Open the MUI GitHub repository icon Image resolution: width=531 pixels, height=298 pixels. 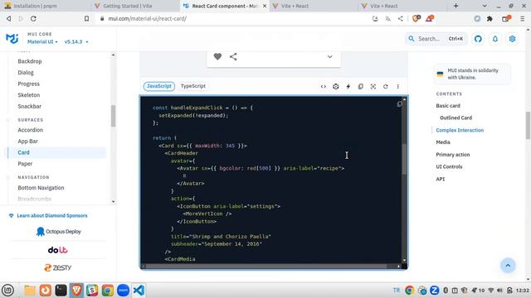[478, 39]
